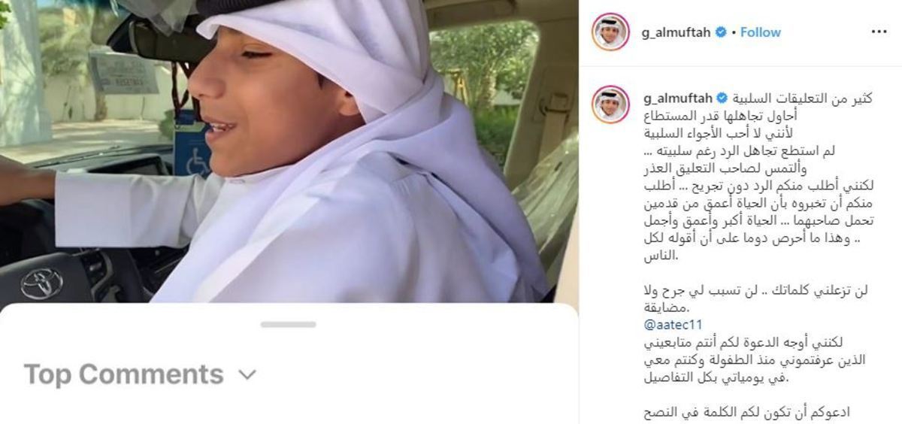Click the blue wheelchair accessibility sticker
902x424 pixels.
pos(192,144)
